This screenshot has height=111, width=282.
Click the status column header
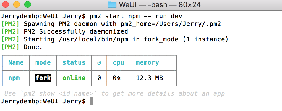click(x=74, y=62)
